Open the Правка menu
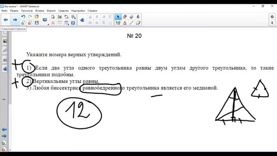The width and height of the screenshot is (277, 156). tap(14, 11)
